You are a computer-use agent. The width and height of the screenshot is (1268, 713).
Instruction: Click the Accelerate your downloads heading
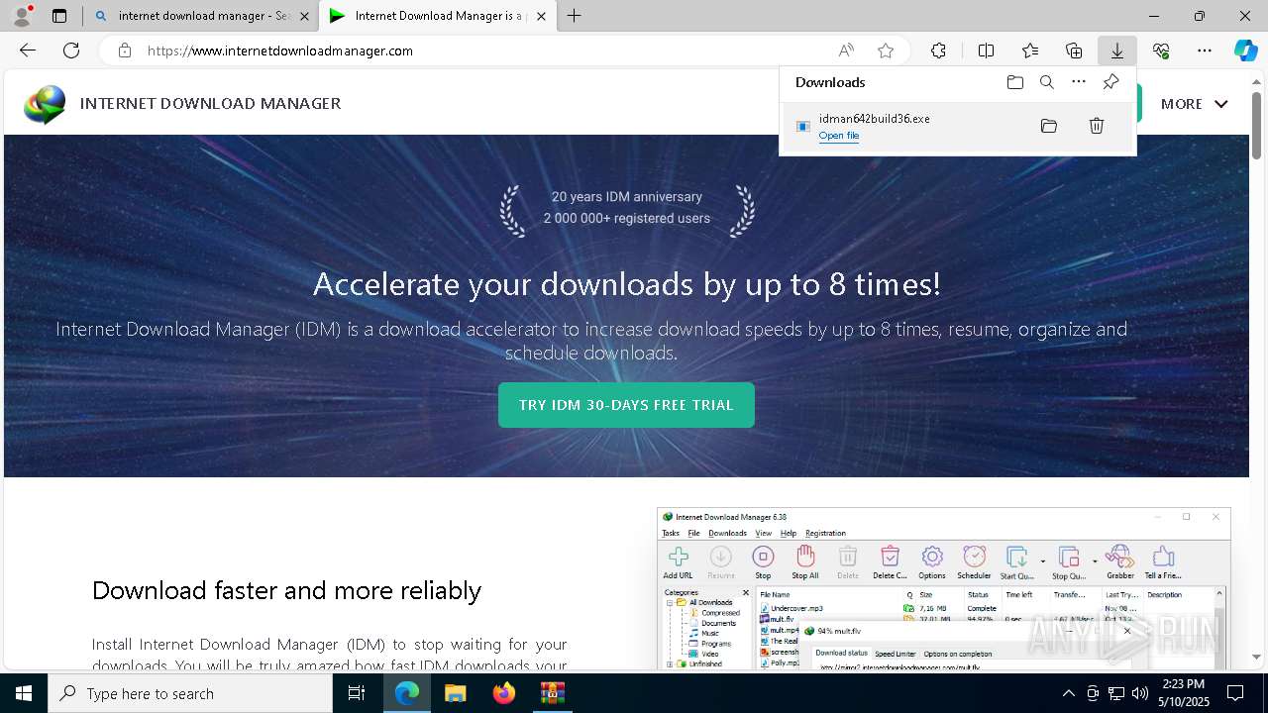[626, 284]
